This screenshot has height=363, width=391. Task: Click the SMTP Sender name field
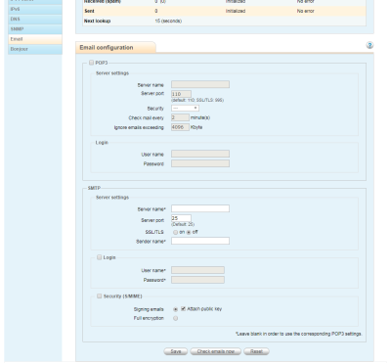coord(200,241)
